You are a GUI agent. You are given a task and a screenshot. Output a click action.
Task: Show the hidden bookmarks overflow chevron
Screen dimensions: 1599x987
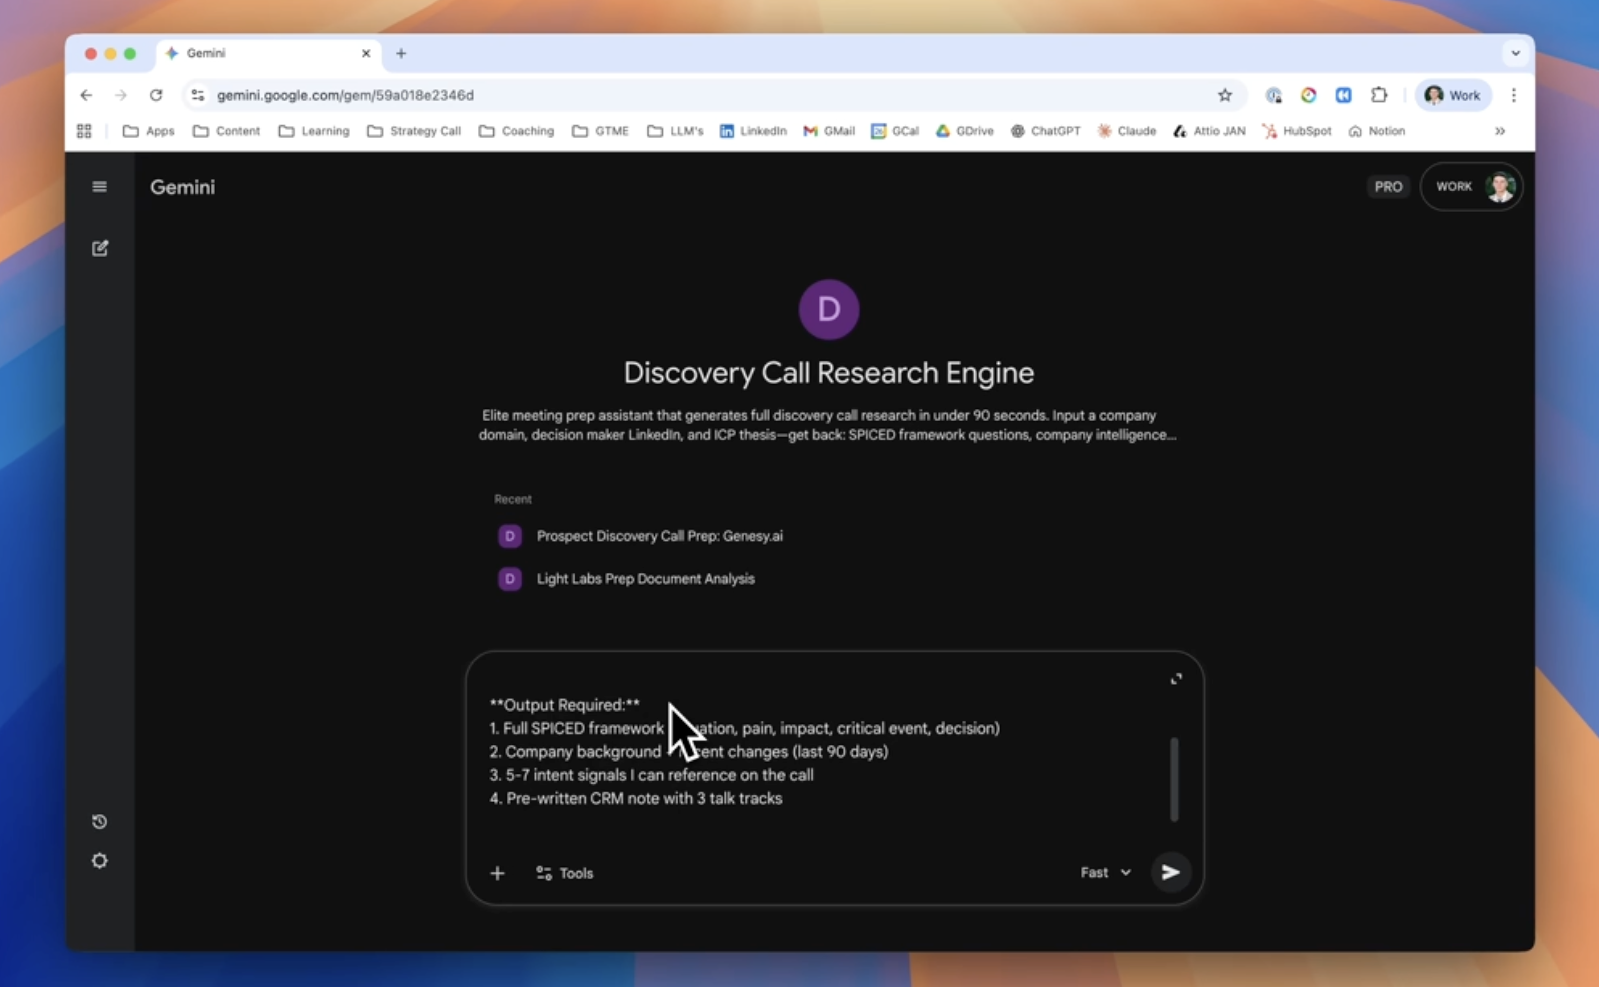1500,131
